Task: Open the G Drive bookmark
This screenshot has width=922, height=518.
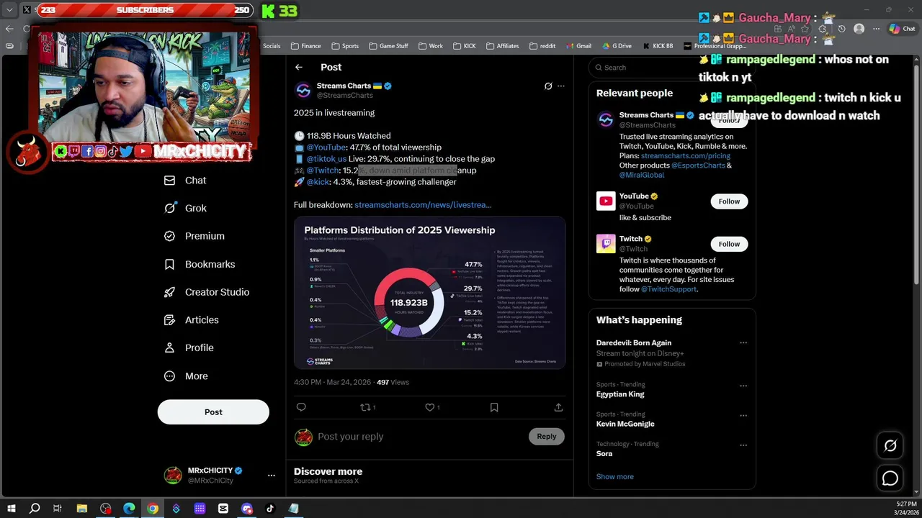Action: (x=617, y=46)
